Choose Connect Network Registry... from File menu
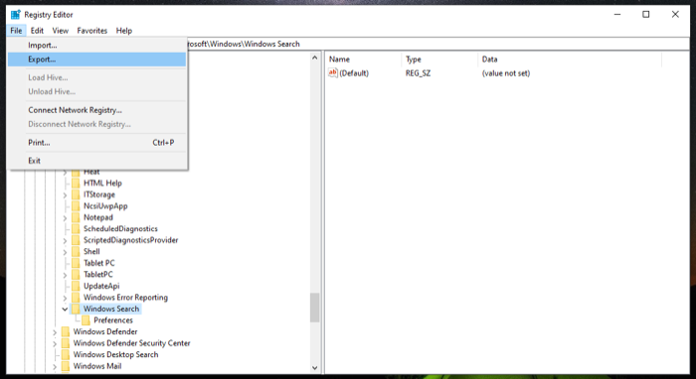The image size is (696, 379). (x=96, y=110)
